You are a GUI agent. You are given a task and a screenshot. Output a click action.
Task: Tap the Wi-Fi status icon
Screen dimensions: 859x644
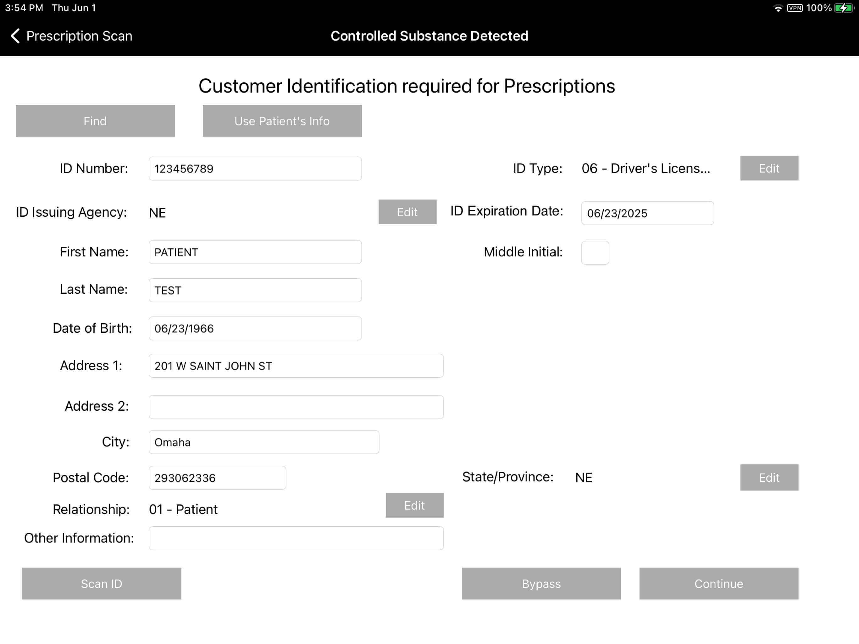(x=778, y=8)
